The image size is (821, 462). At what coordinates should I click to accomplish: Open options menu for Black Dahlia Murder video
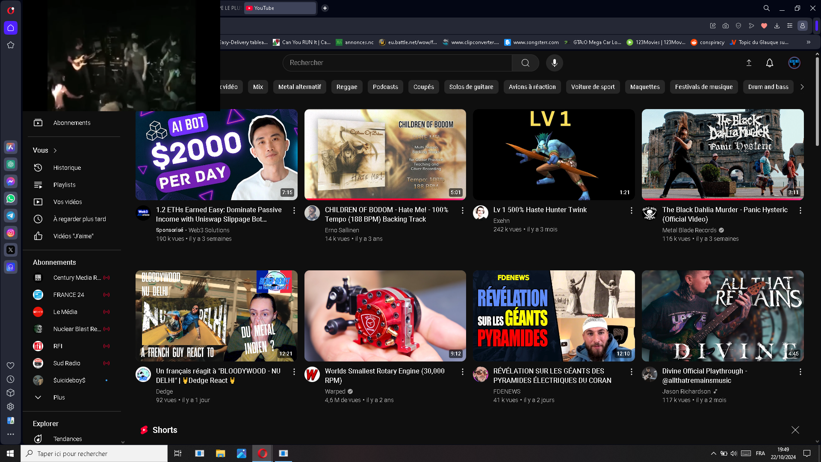[x=800, y=210]
